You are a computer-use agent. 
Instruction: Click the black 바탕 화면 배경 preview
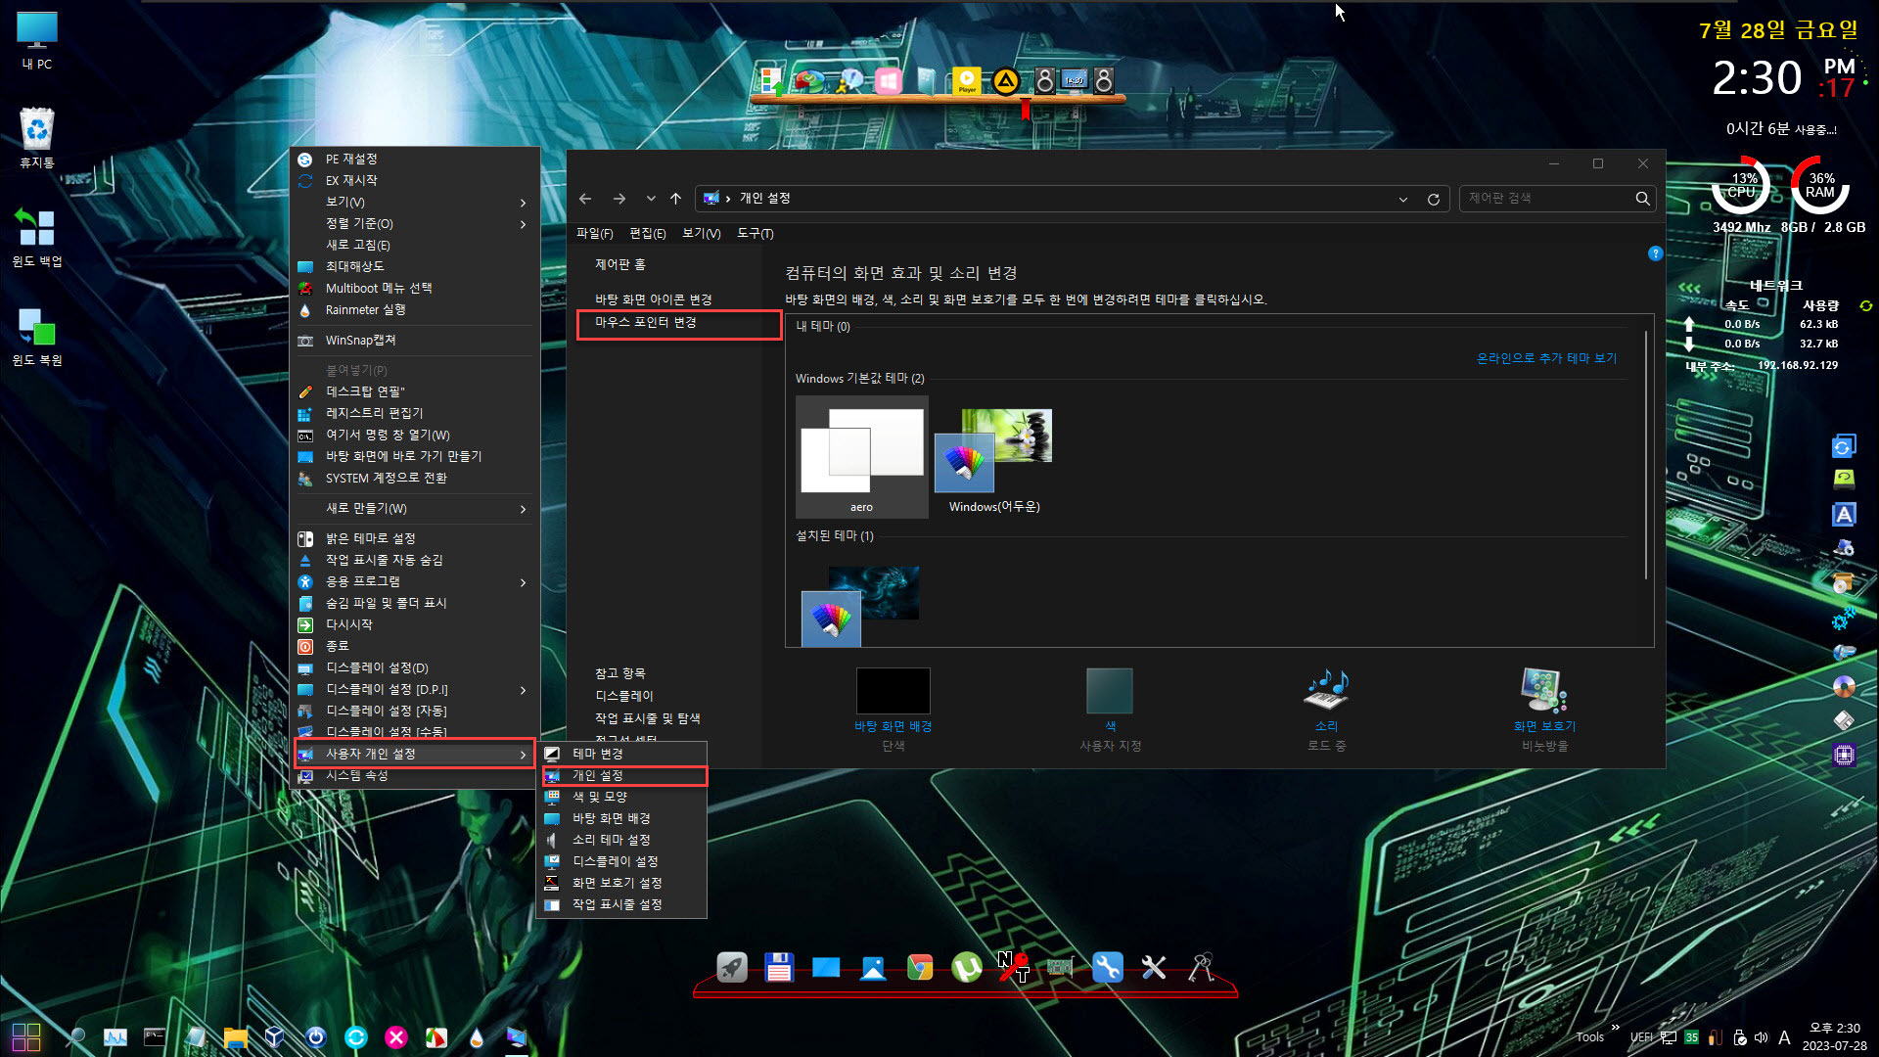[x=893, y=691]
